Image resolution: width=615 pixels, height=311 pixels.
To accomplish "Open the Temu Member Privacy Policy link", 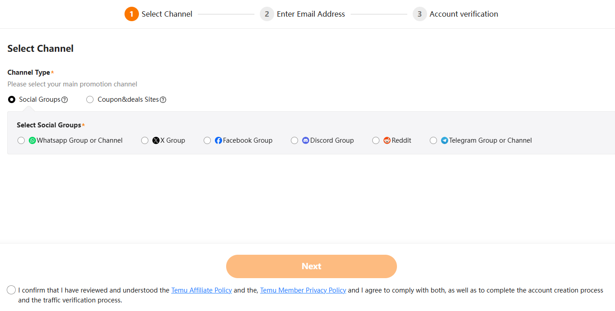I will 303,290.
